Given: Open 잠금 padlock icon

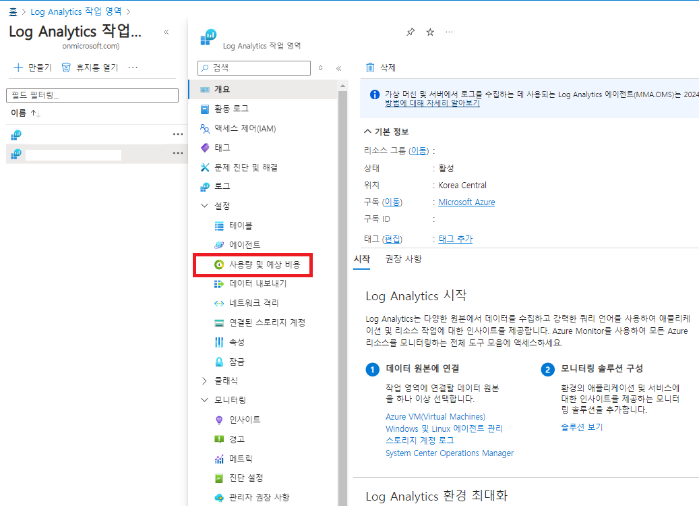Looking at the screenshot, I should 219,362.
